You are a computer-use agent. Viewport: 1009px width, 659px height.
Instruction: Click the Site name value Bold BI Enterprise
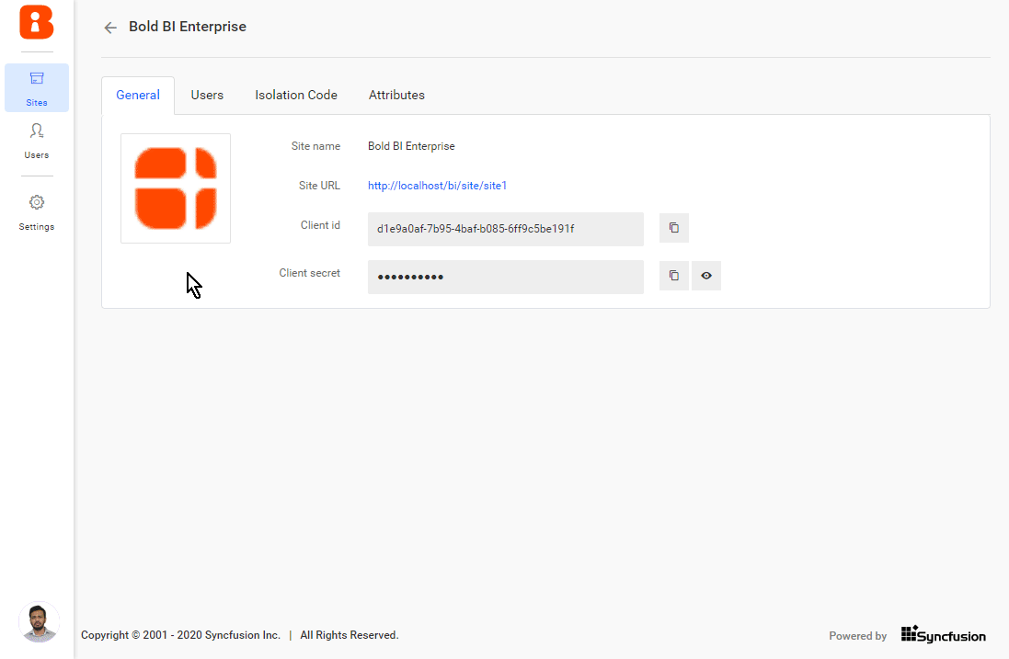click(411, 145)
